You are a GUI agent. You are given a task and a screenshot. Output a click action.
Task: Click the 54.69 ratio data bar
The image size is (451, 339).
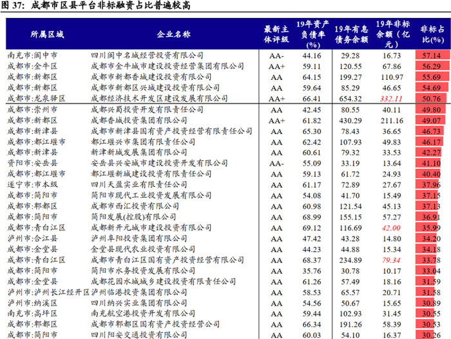pyautogui.click(x=432, y=88)
